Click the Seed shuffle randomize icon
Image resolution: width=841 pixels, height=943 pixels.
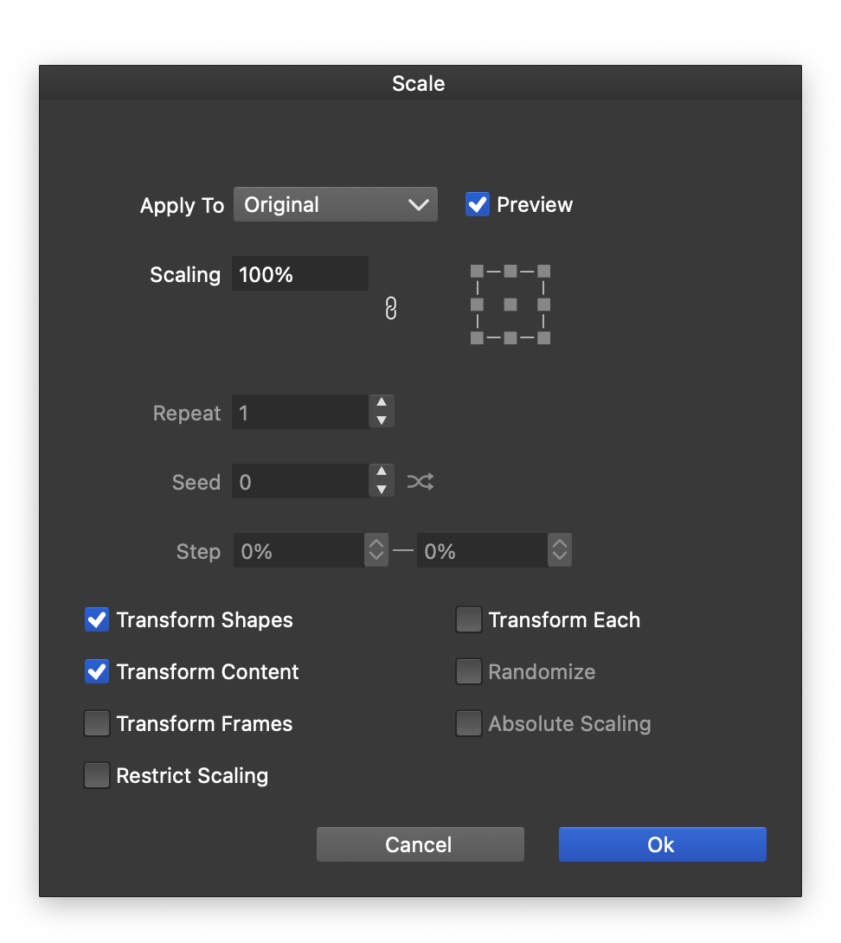[420, 482]
